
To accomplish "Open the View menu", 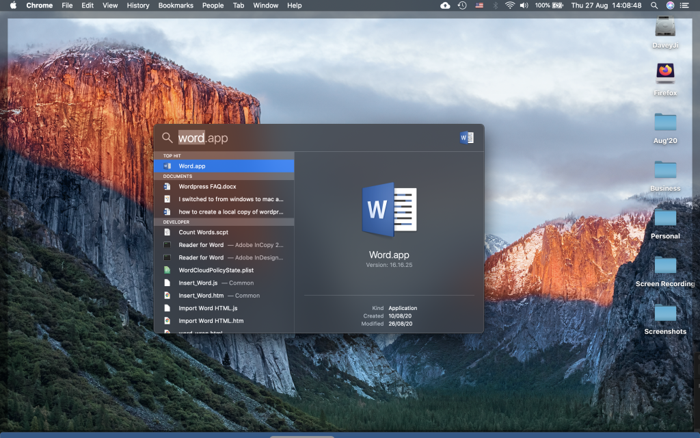I will 110,5.
